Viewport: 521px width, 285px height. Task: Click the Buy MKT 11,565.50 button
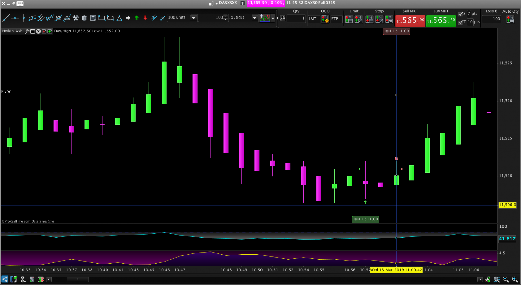pos(441,21)
